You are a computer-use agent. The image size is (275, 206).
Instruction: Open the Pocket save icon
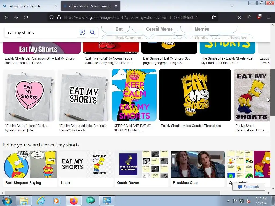pyautogui.click(x=239, y=17)
